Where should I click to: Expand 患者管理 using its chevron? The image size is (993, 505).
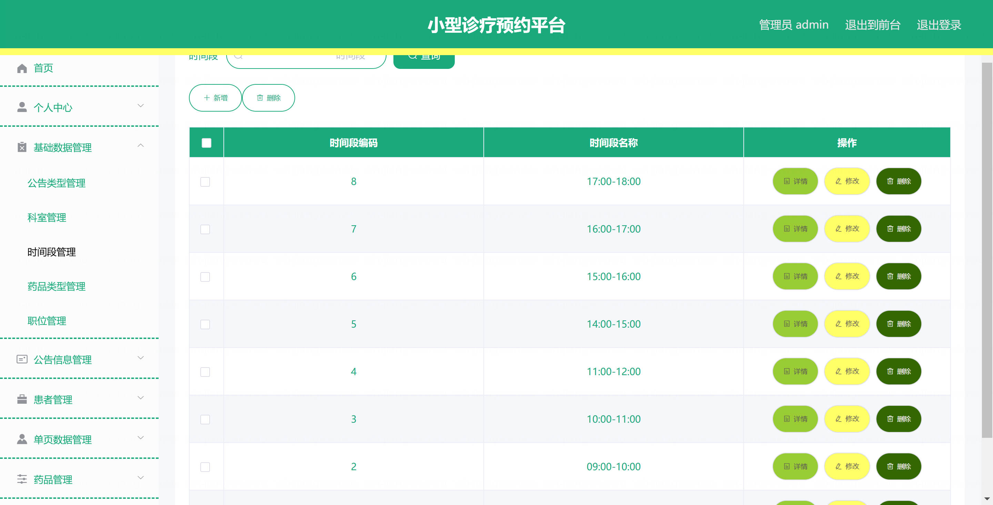coord(141,398)
